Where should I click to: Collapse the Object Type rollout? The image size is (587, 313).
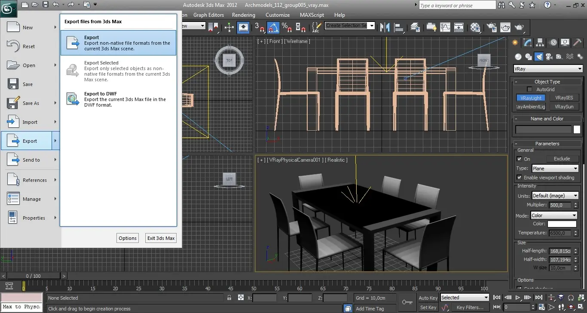[x=547, y=82]
